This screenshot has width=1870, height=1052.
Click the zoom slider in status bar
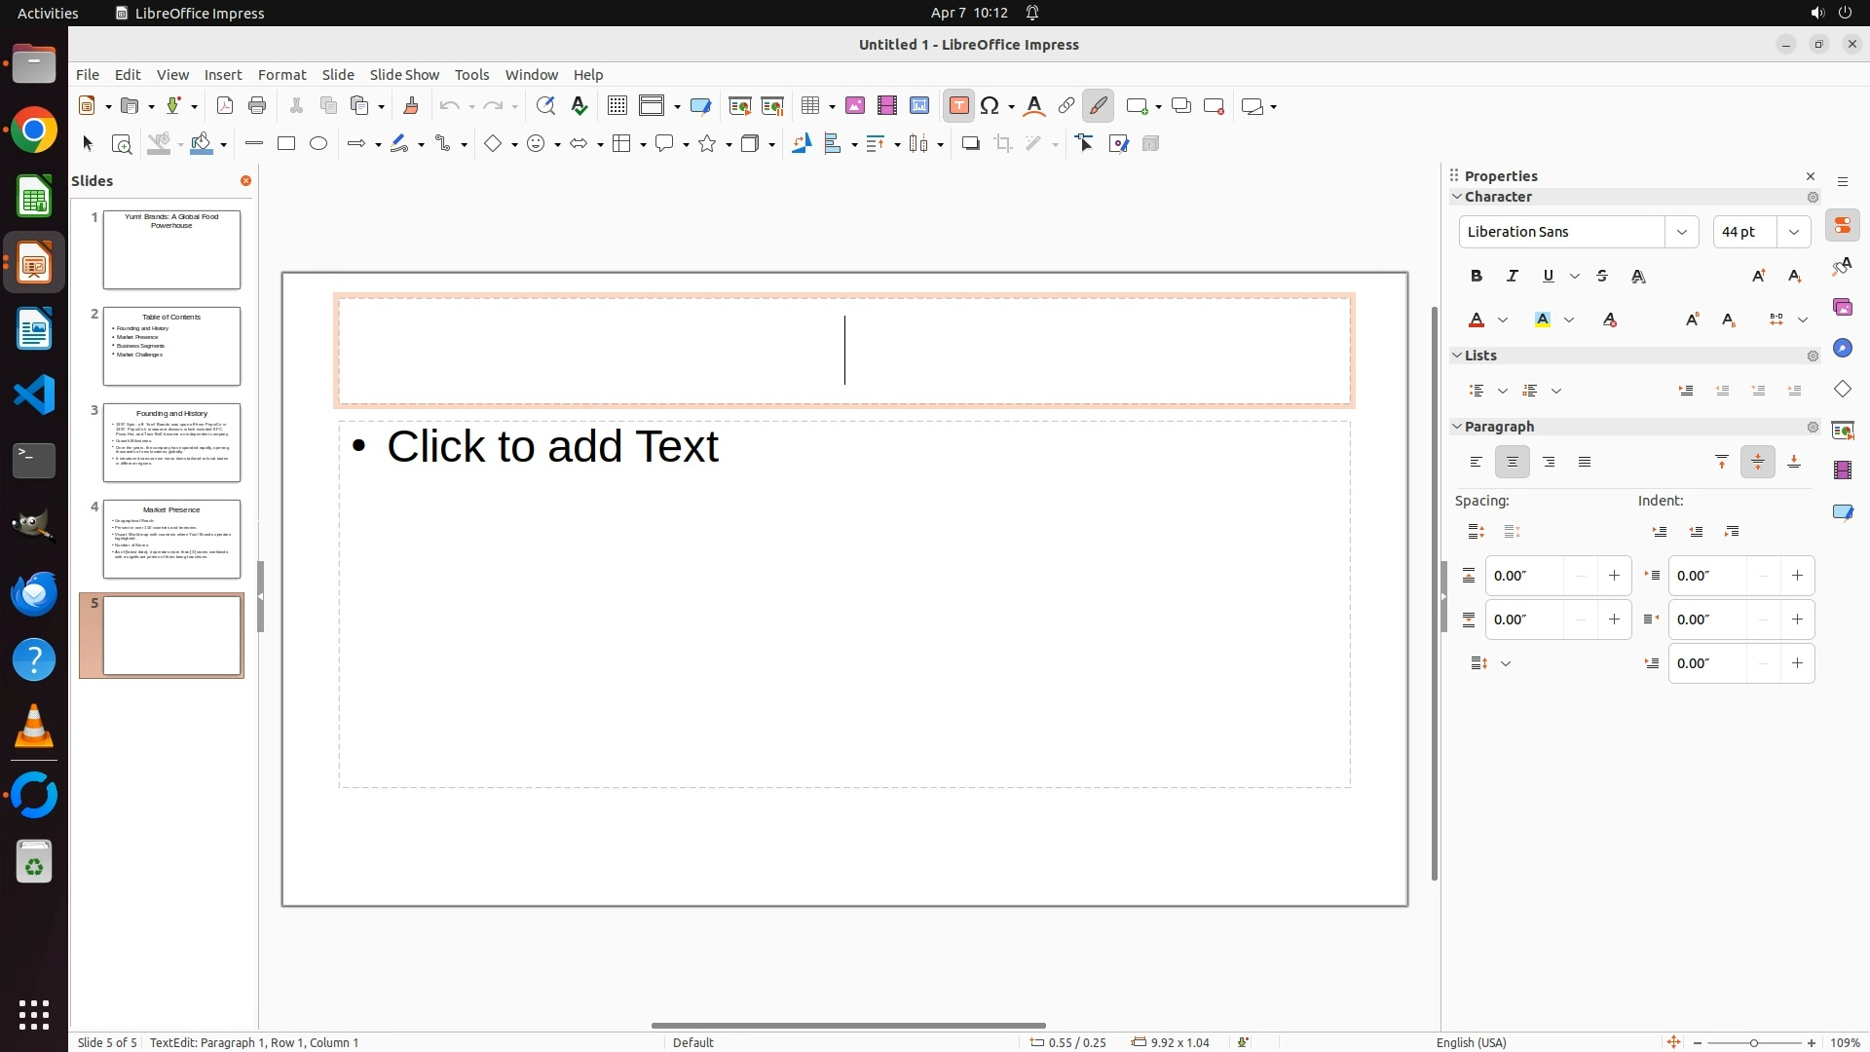[1753, 1042]
